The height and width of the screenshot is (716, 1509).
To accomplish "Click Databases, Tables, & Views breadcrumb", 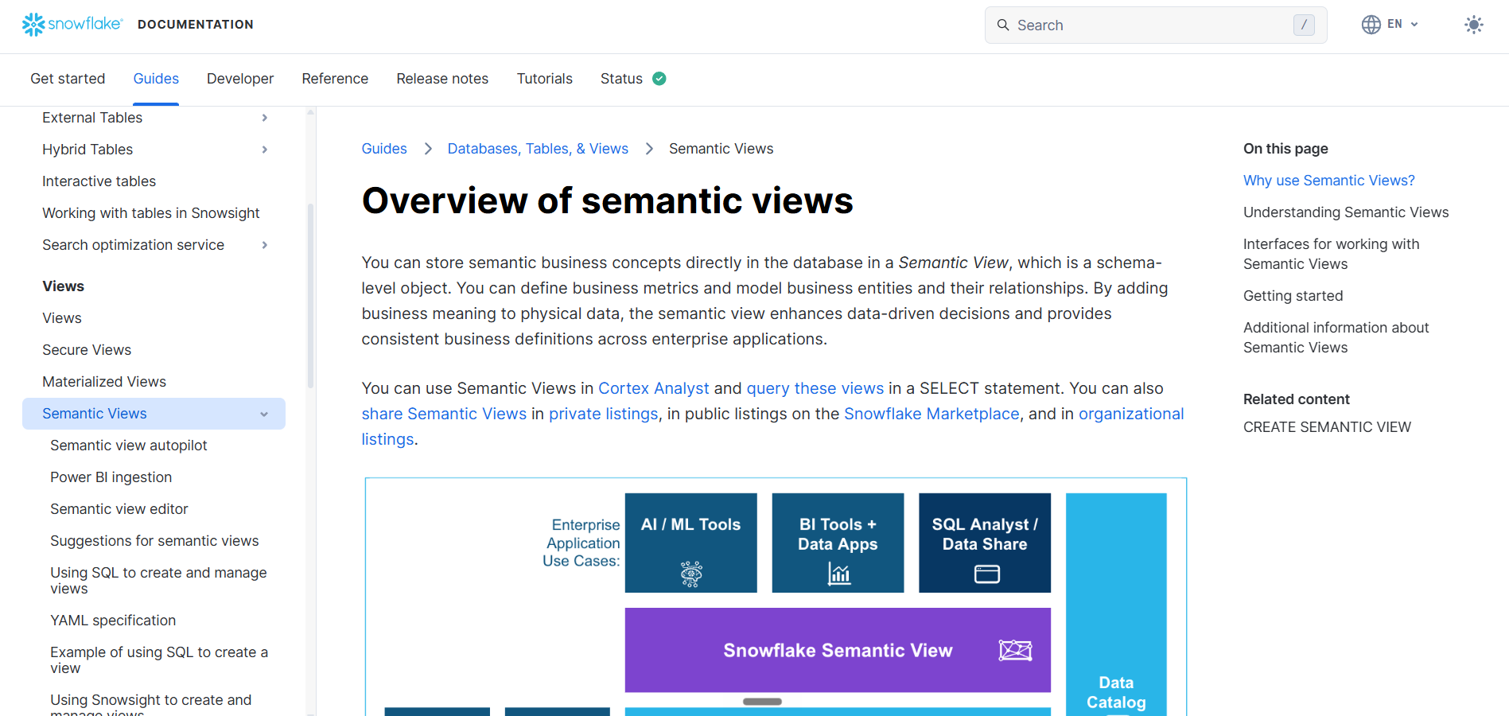I will [538, 149].
